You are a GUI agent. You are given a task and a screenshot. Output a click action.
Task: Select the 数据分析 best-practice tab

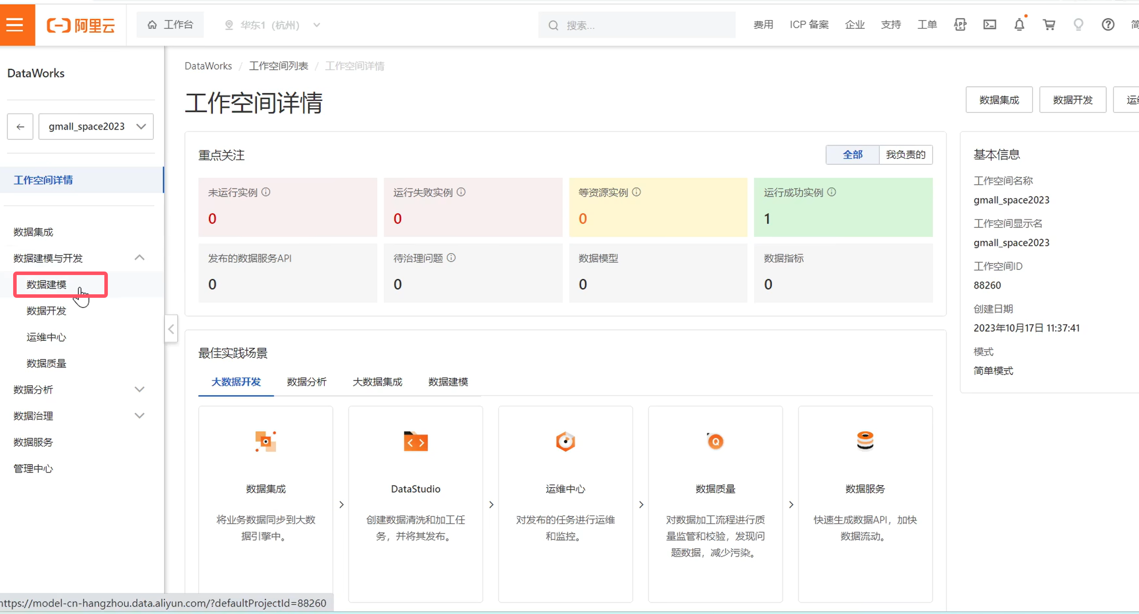click(x=306, y=382)
